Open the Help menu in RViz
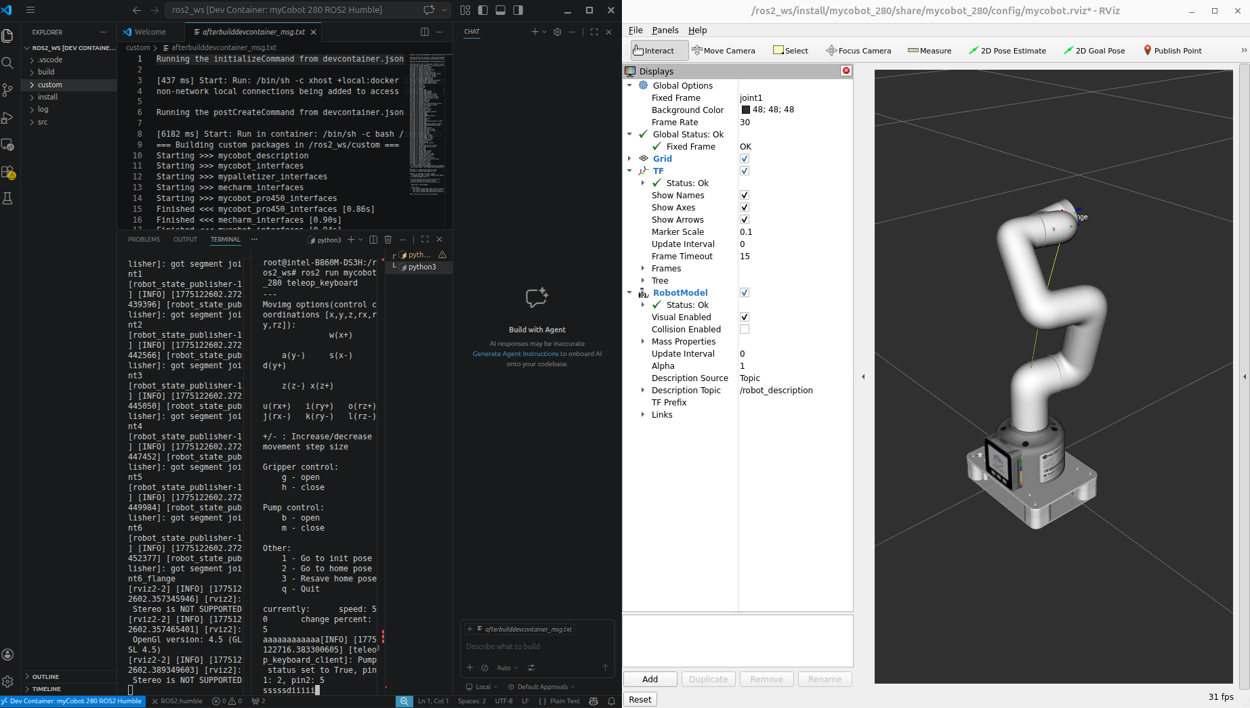Viewport: 1250px width, 708px height. point(697,30)
